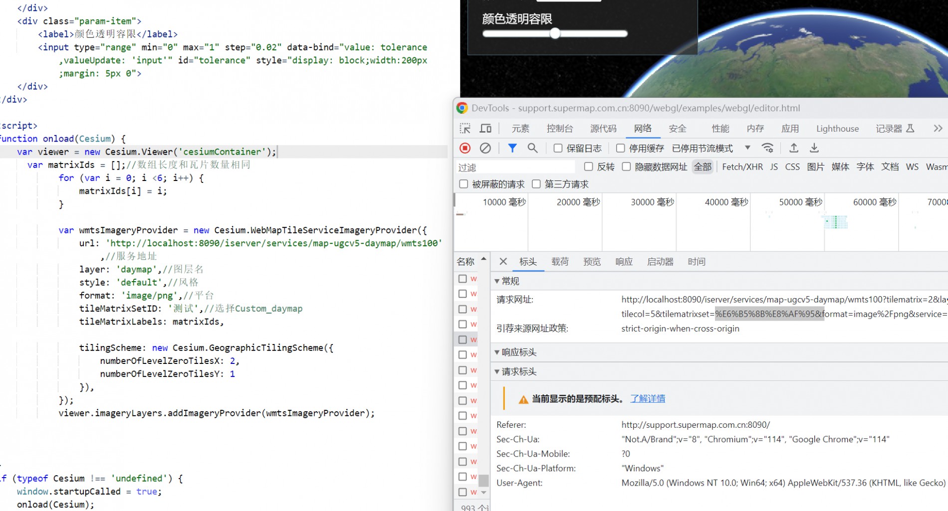This screenshot has width=948, height=511.
Task: Open network conditions wifi icon
Action: [x=767, y=148]
